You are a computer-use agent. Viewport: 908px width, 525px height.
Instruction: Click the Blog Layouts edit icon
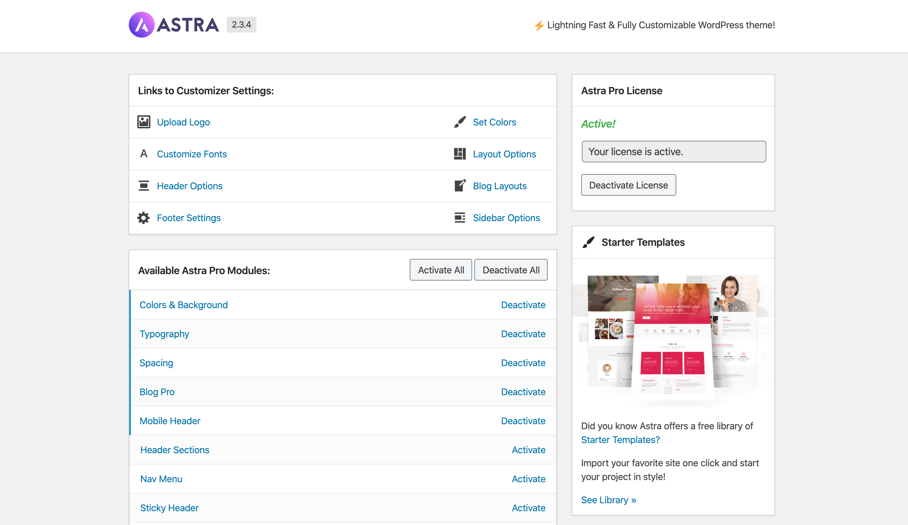(460, 186)
